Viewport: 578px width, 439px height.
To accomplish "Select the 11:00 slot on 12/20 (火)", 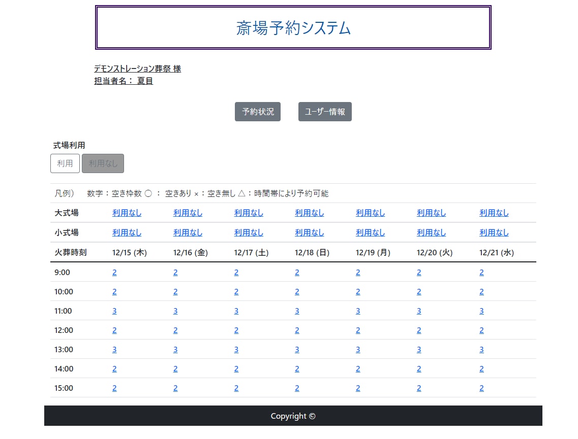I will tap(419, 311).
